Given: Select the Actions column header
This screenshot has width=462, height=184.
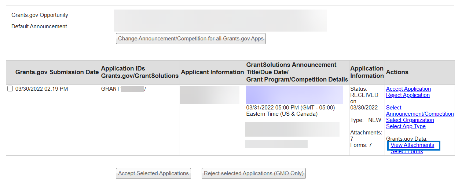Looking at the screenshot, I should click(x=397, y=72).
